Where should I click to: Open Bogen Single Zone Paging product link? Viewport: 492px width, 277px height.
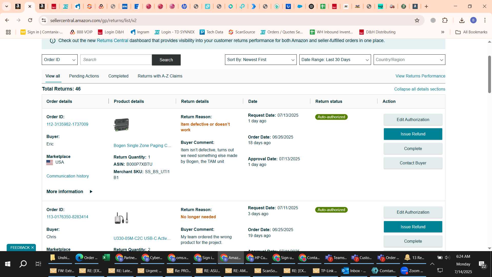tap(142, 146)
